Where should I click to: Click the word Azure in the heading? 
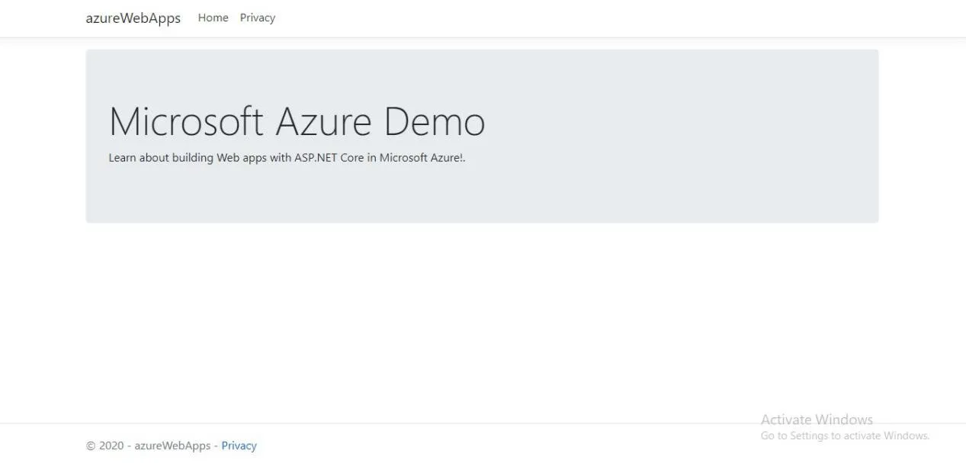(324, 121)
